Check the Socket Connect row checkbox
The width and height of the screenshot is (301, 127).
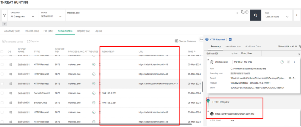click(x=2, y=93)
